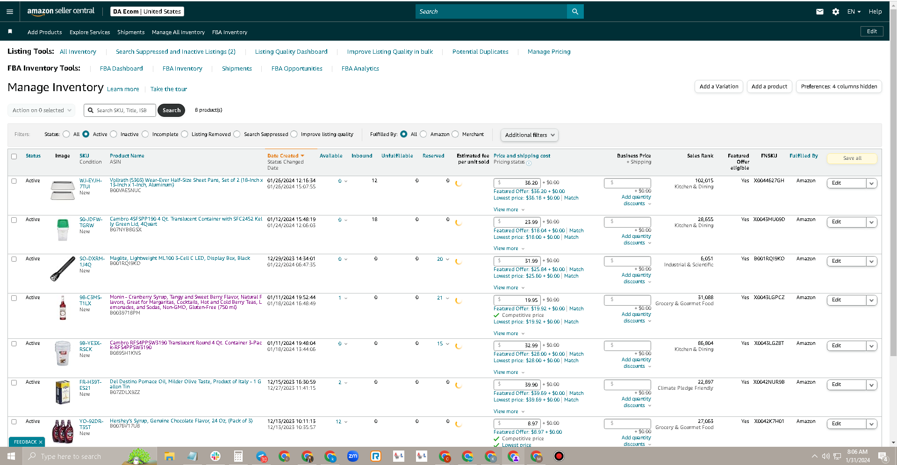Click the Search SKU, Title field
The width and height of the screenshot is (897, 465).
[x=120, y=110]
